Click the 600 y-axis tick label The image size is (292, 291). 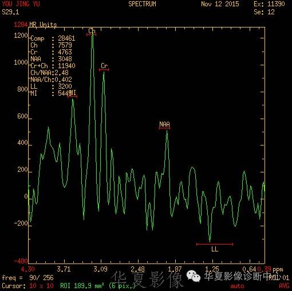pos(22,116)
